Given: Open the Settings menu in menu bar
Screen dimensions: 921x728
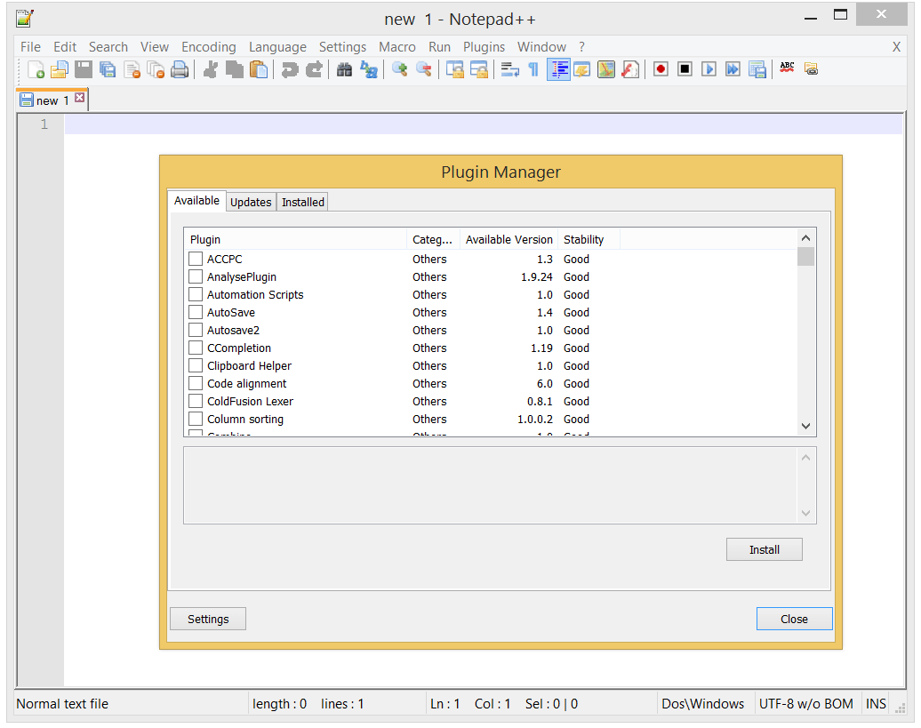Looking at the screenshot, I should pyautogui.click(x=342, y=47).
